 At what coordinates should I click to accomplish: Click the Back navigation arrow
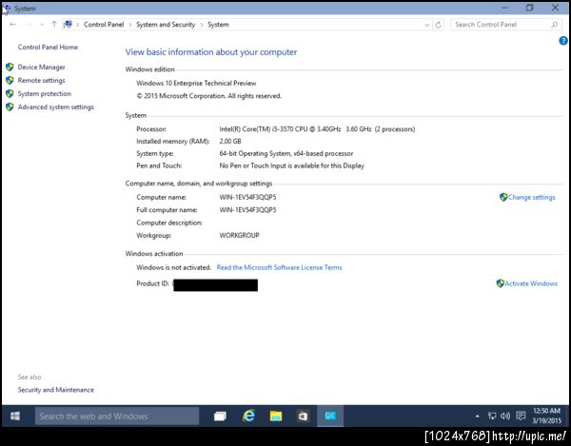click(x=12, y=25)
